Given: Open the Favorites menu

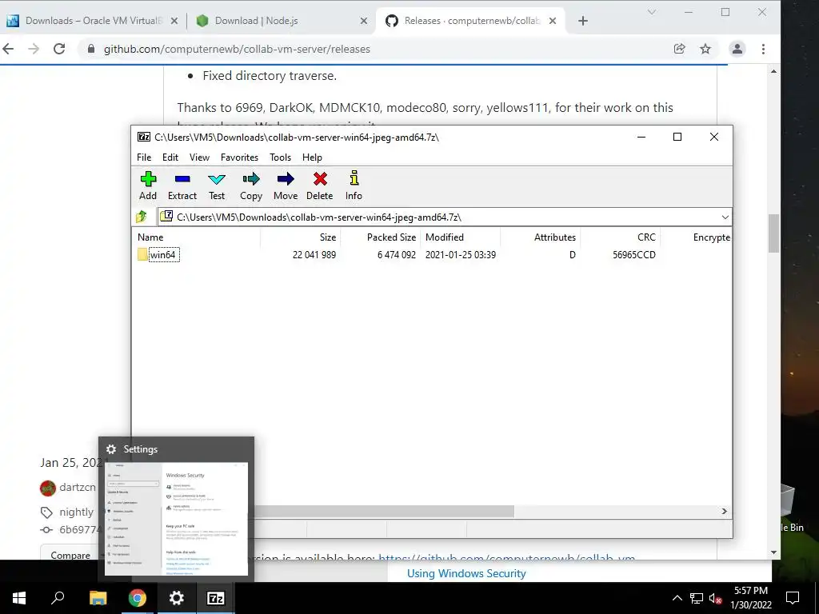Looking at the screenshot, I should point(239,157).
